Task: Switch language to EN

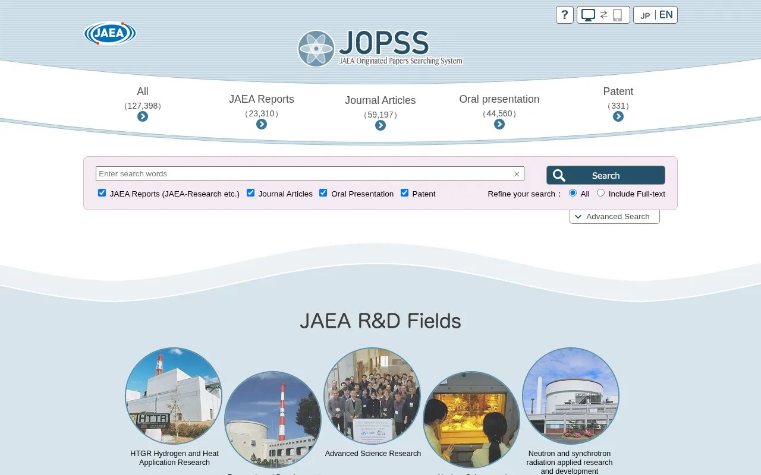Action: [x=666, y=15]
